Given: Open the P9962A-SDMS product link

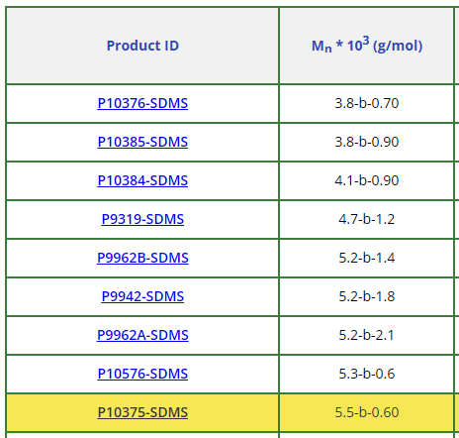Looking at the screenshot, I should (142, 335).
